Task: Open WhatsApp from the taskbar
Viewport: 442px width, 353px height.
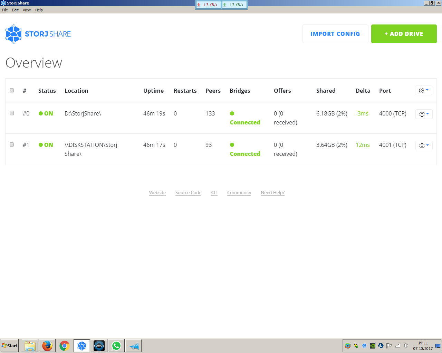Action: pos(116,346)
